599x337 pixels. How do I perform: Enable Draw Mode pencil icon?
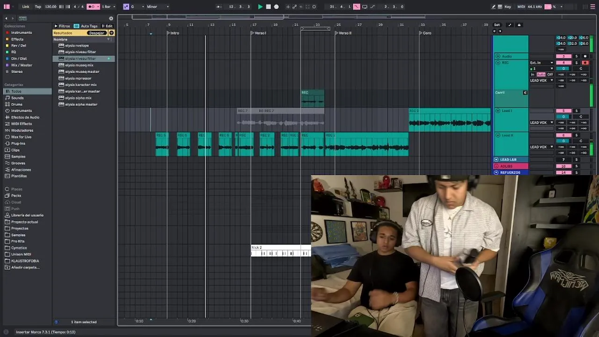(493, 7)
